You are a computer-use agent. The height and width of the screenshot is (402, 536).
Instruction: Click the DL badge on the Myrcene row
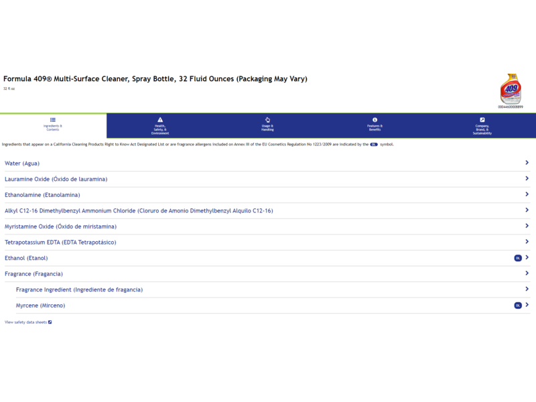tap(518, 306)
